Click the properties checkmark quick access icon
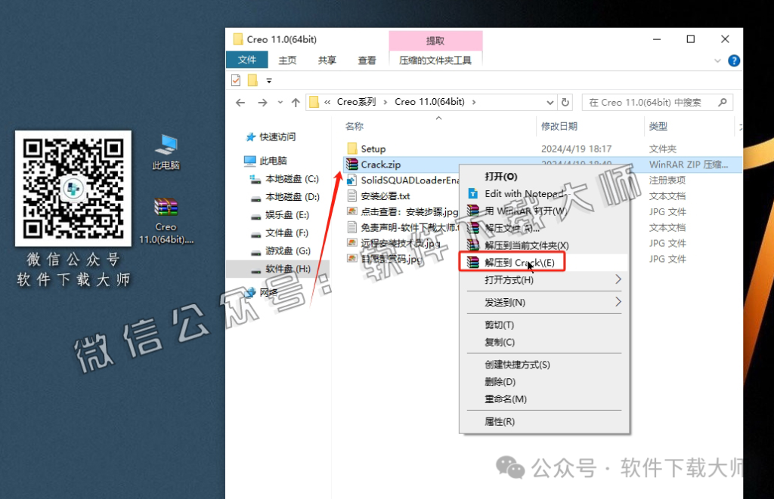774x499 pixels. pos(236,80)
